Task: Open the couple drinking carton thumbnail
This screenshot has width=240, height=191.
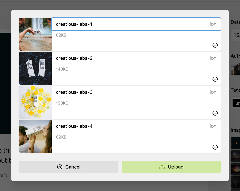Action: (x=36, y=136)
